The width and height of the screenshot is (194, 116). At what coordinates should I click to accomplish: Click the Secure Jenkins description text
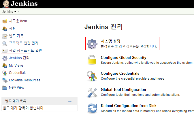click(147, 63)
